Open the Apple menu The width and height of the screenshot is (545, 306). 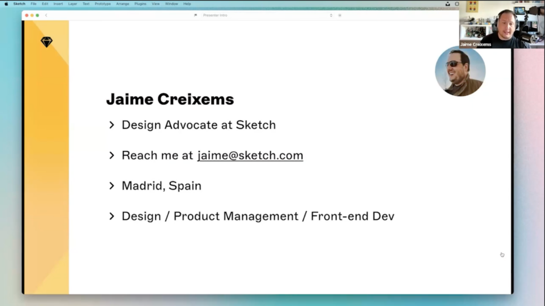tap(6, 4)
